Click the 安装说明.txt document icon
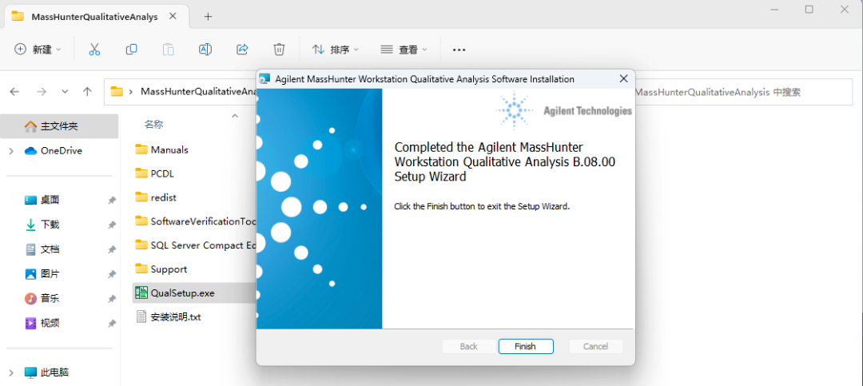863x386 pixels. pyautogui.click(x=141, y=317)
